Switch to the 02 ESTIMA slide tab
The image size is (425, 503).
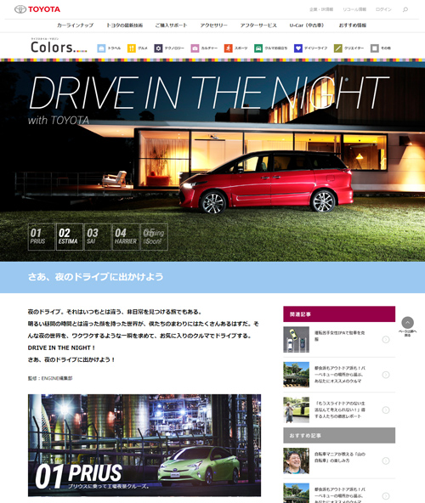click(x=70, y=237)
